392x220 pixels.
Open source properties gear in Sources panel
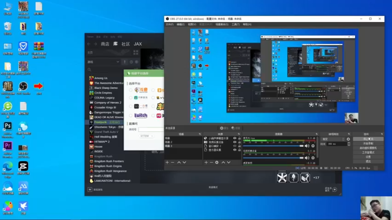point(217,162)
